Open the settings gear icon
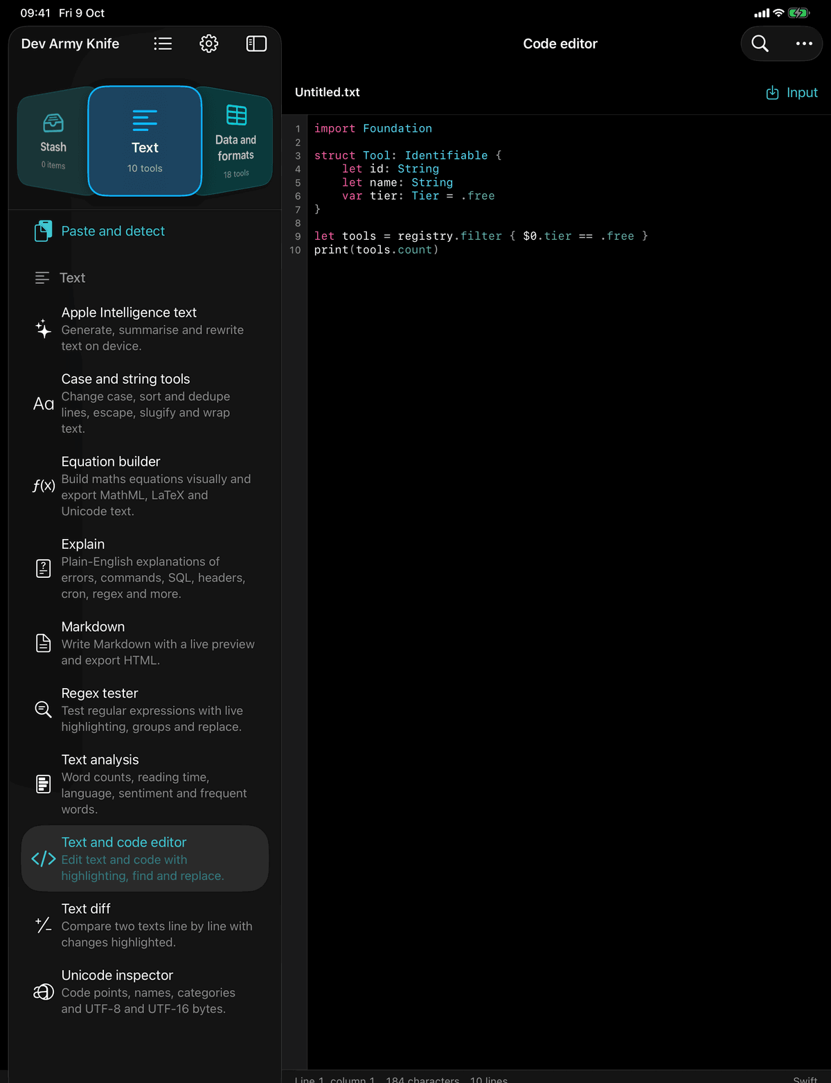This screenshot has height=1083, width=831. [209, 44]
